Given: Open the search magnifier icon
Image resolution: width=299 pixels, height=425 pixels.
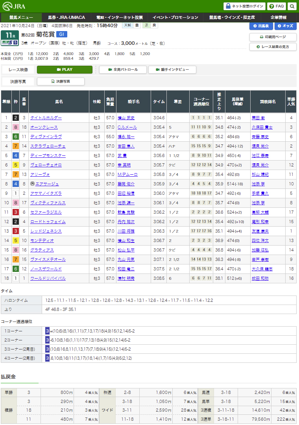Looking at the screenshot, I should click(x=292, y=6).
